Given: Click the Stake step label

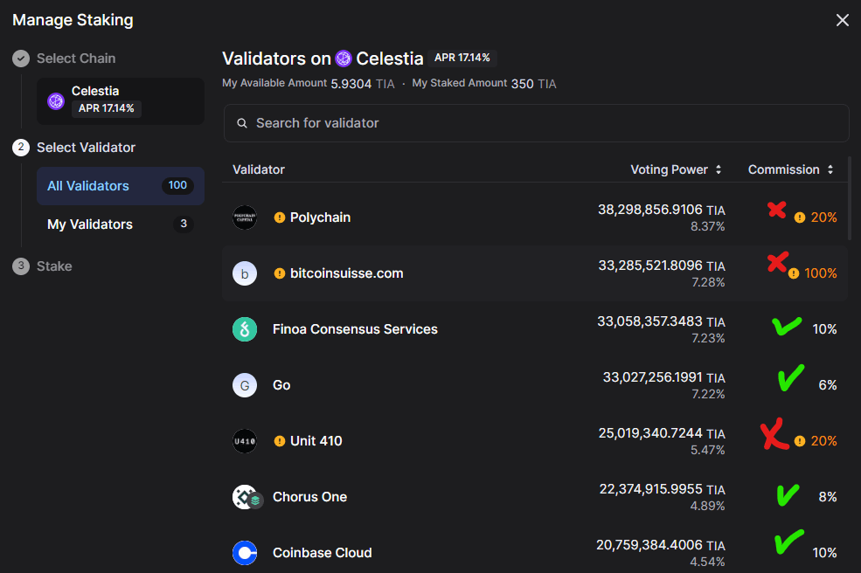Looking at the screenshot, I should click(x=54, y=266).
